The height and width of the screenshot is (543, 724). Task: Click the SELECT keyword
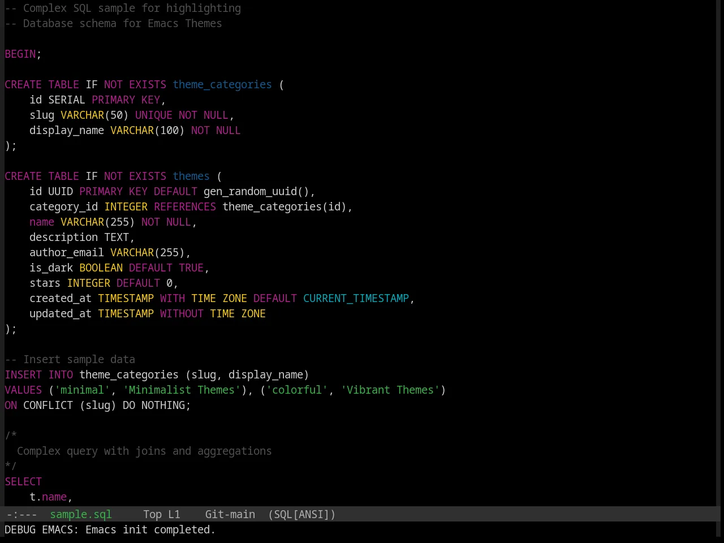point(23,481)
